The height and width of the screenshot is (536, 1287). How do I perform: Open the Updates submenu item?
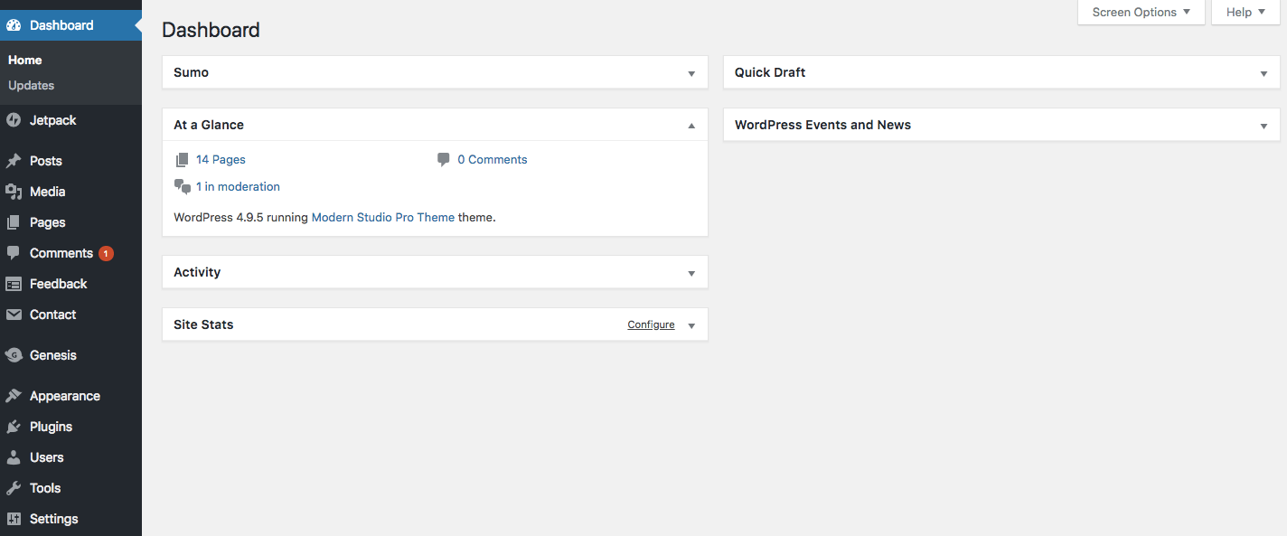tap(32, 86)
